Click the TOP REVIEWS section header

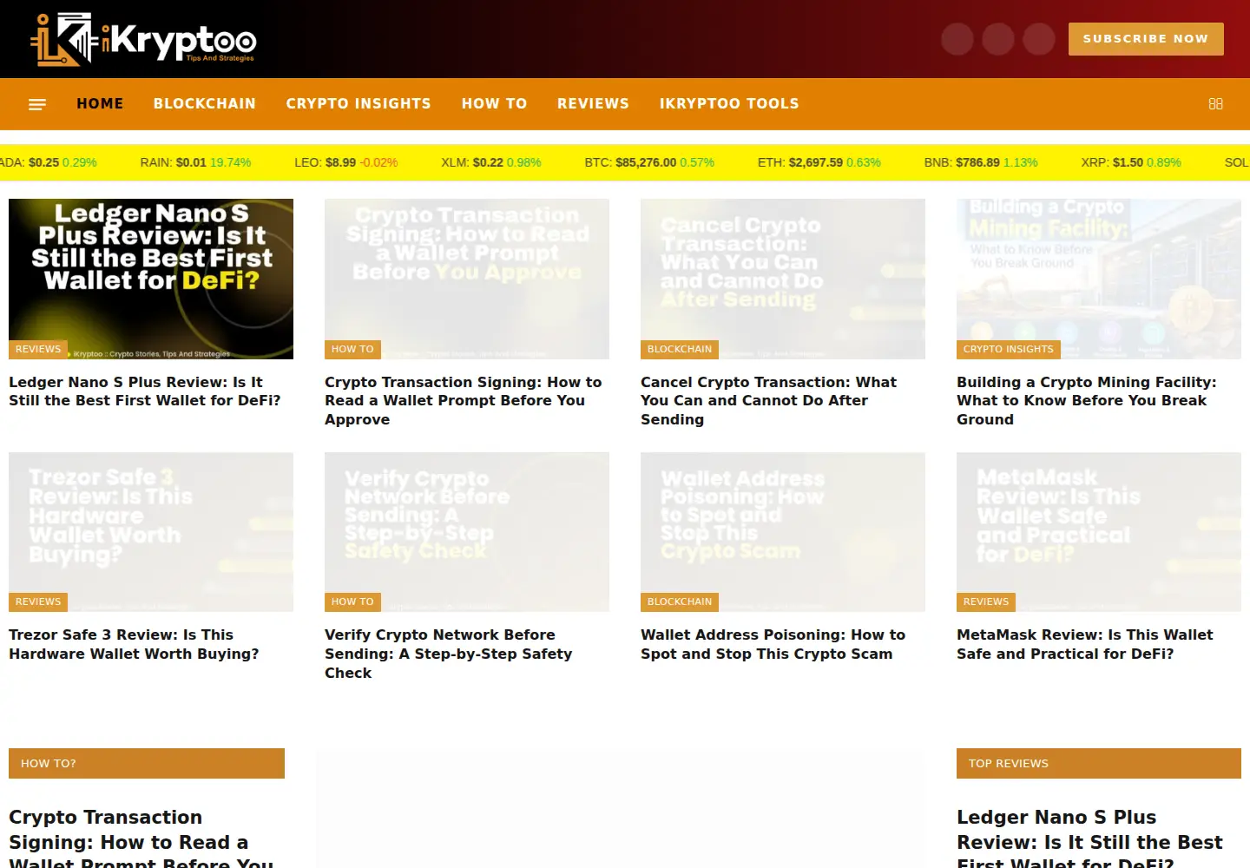(x=1099, y=764)
